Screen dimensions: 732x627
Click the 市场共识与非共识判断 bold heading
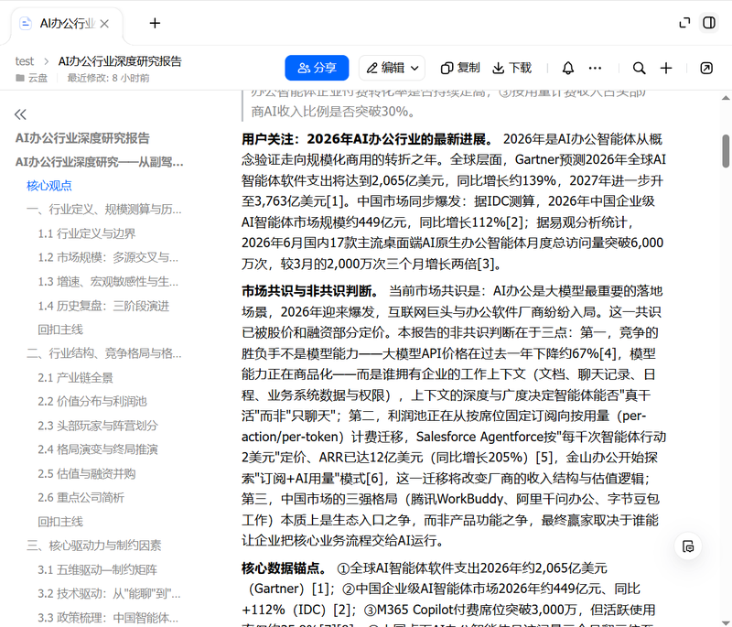coord(309,291)
